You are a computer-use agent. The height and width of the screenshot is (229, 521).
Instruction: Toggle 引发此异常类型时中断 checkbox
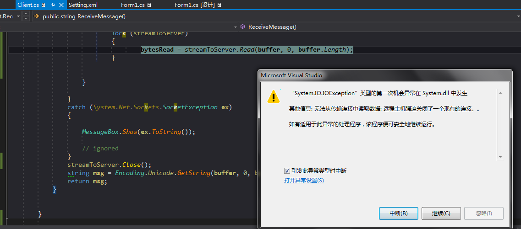point(287,171)
